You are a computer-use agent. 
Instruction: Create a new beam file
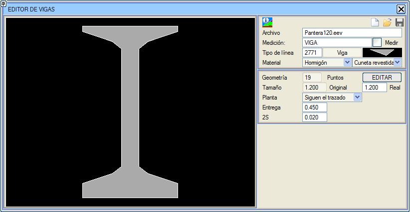coord(375,22)
